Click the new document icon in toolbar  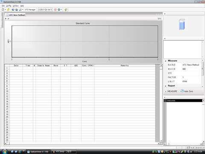3,9
